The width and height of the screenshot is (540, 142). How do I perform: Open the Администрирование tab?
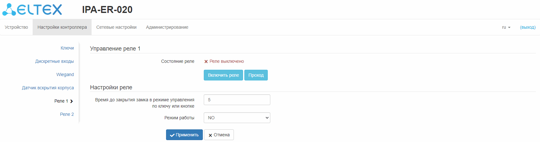click(167, 27)
